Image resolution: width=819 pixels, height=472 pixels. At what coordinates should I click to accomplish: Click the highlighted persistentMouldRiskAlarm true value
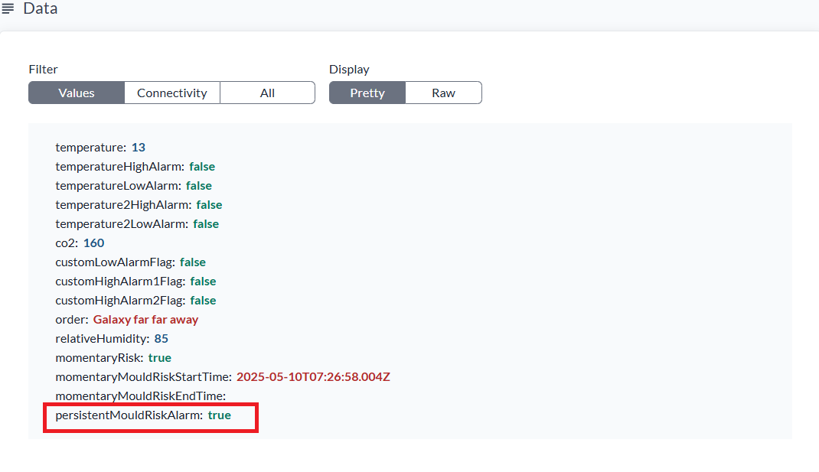click(219, 415)
